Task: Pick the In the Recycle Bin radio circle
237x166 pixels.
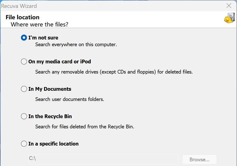Action: click(24, 116)
